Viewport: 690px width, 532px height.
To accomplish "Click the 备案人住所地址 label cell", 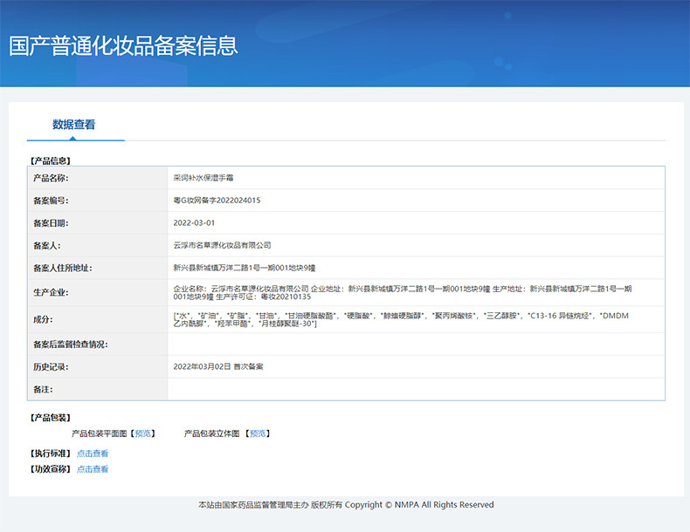I will [97, 268].
